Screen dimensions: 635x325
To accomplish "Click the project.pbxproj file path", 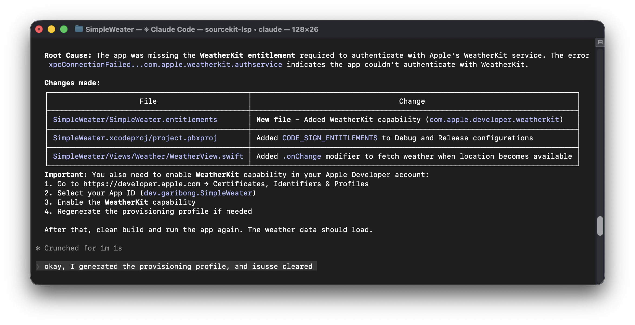I will click(x=135, y=138).
